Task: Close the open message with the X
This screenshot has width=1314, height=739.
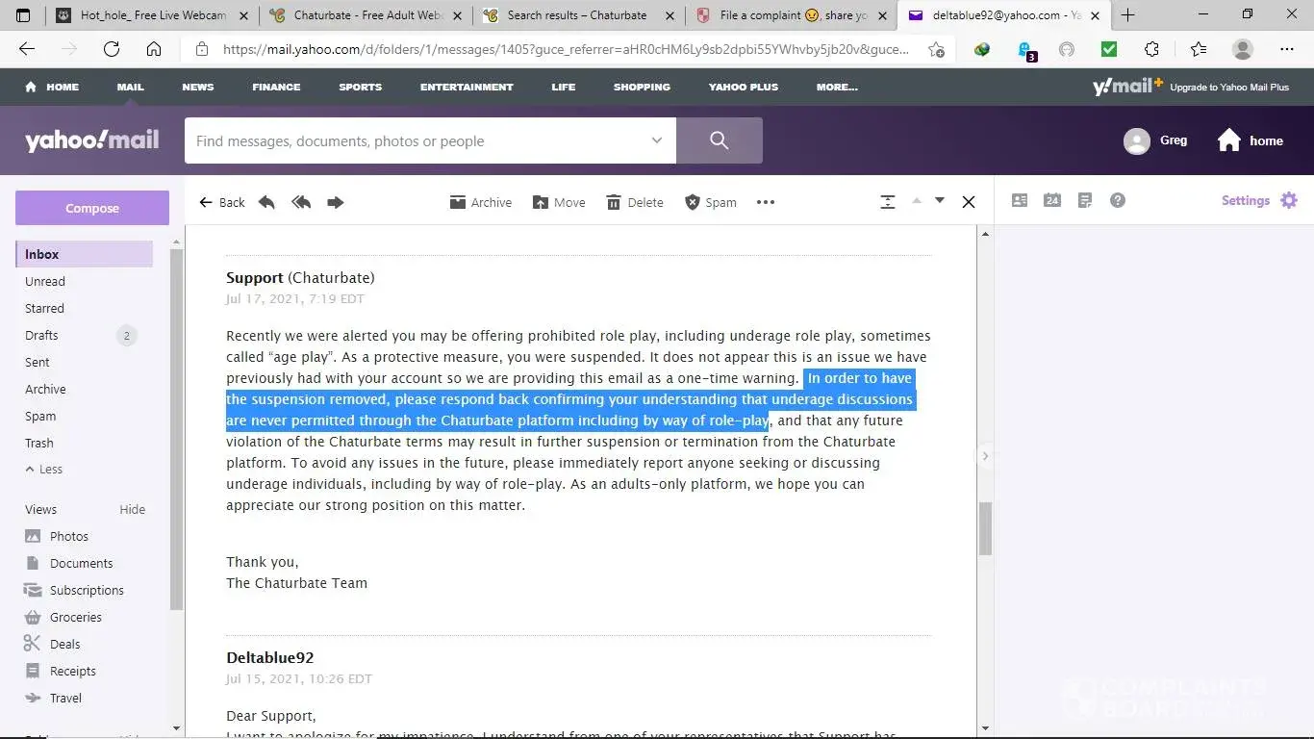Action: pos(969,201)
